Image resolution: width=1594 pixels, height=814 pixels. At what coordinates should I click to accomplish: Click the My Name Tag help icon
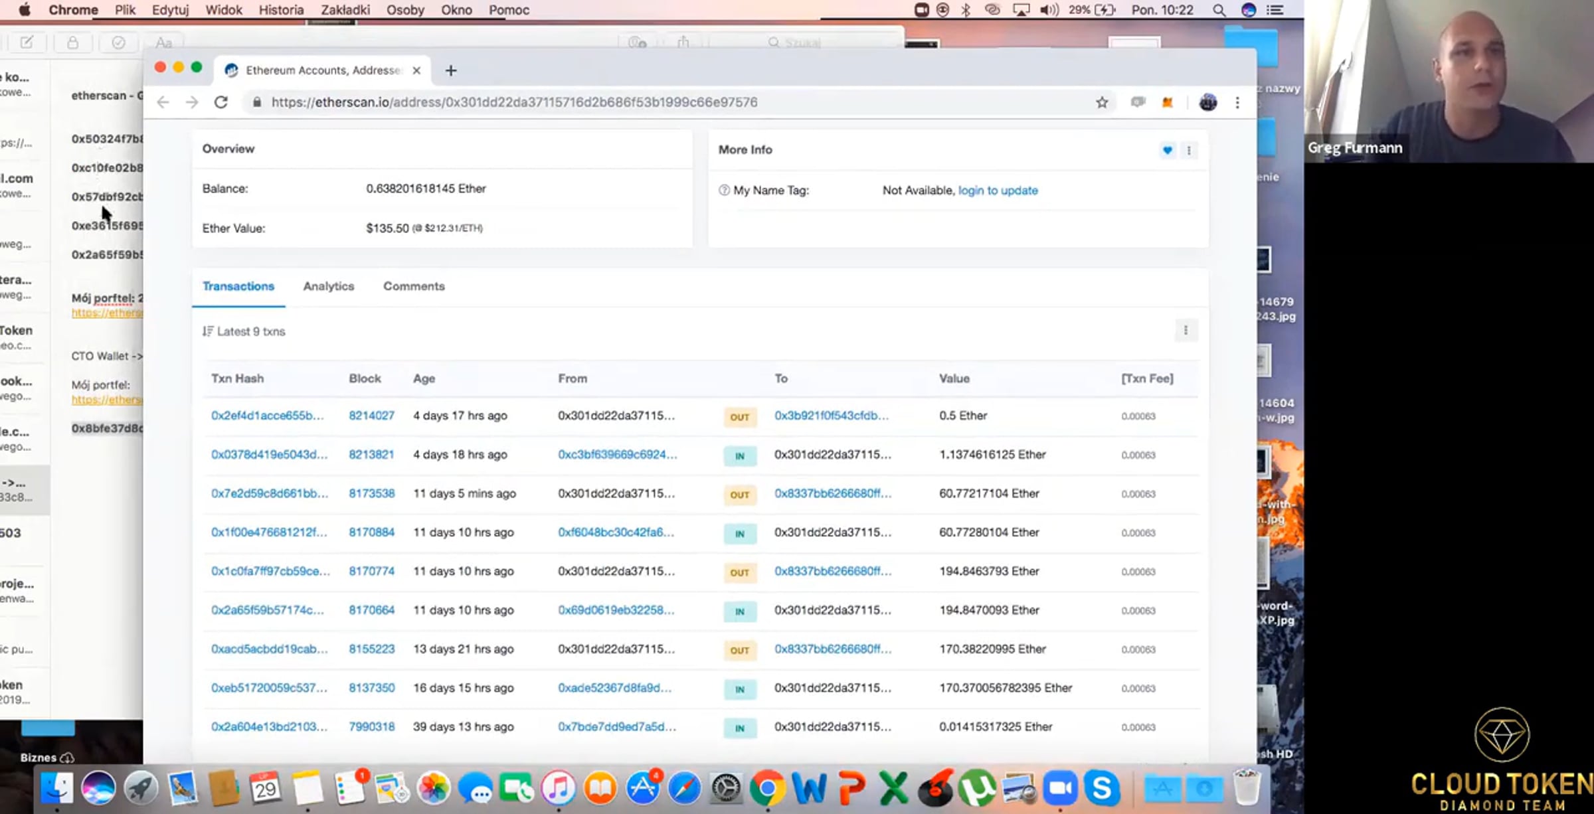724,191
